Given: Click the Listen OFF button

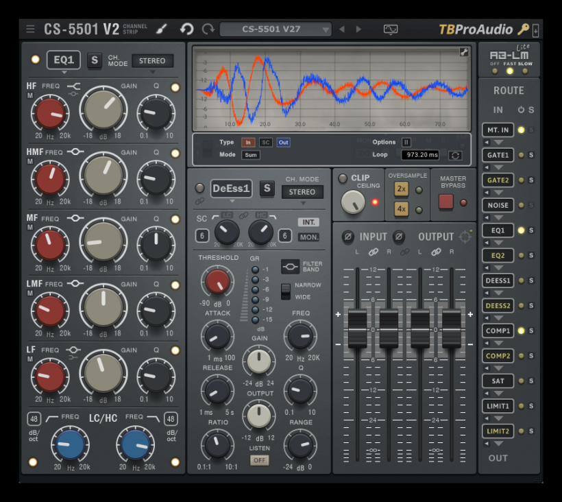Looking at the screenshot, I should pos(259,460).
